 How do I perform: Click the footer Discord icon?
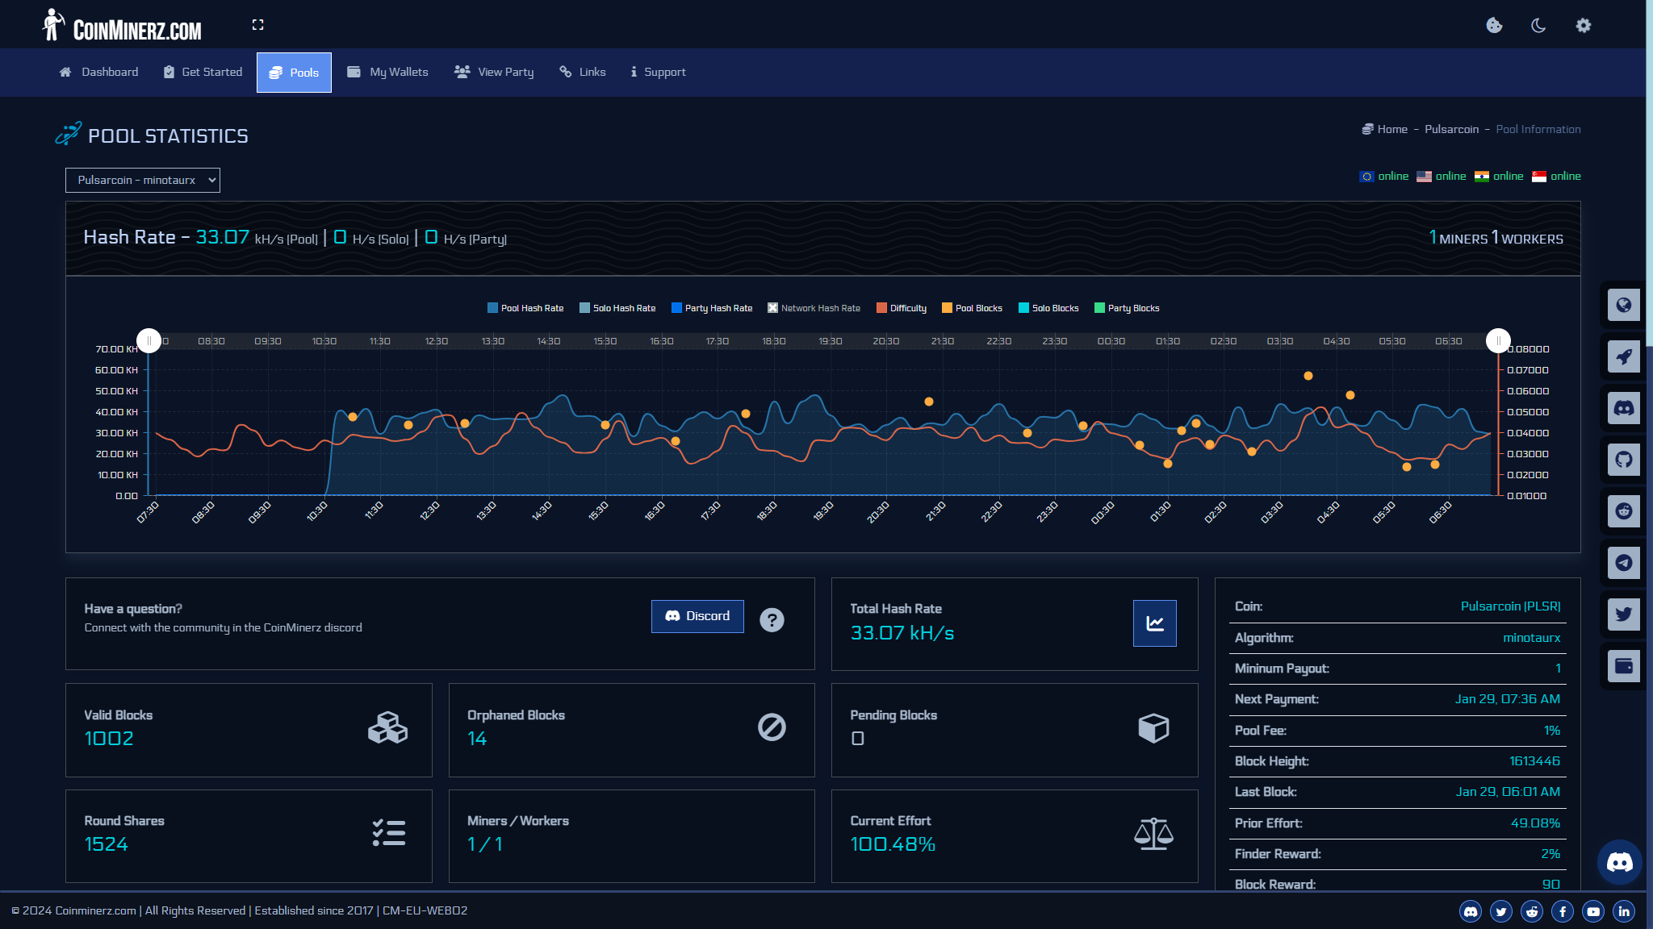1471,911
